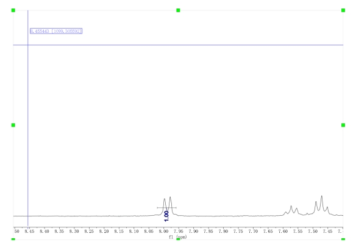Click the 8.00 axis tick label

pyautogui.click(x=163, y=231)
